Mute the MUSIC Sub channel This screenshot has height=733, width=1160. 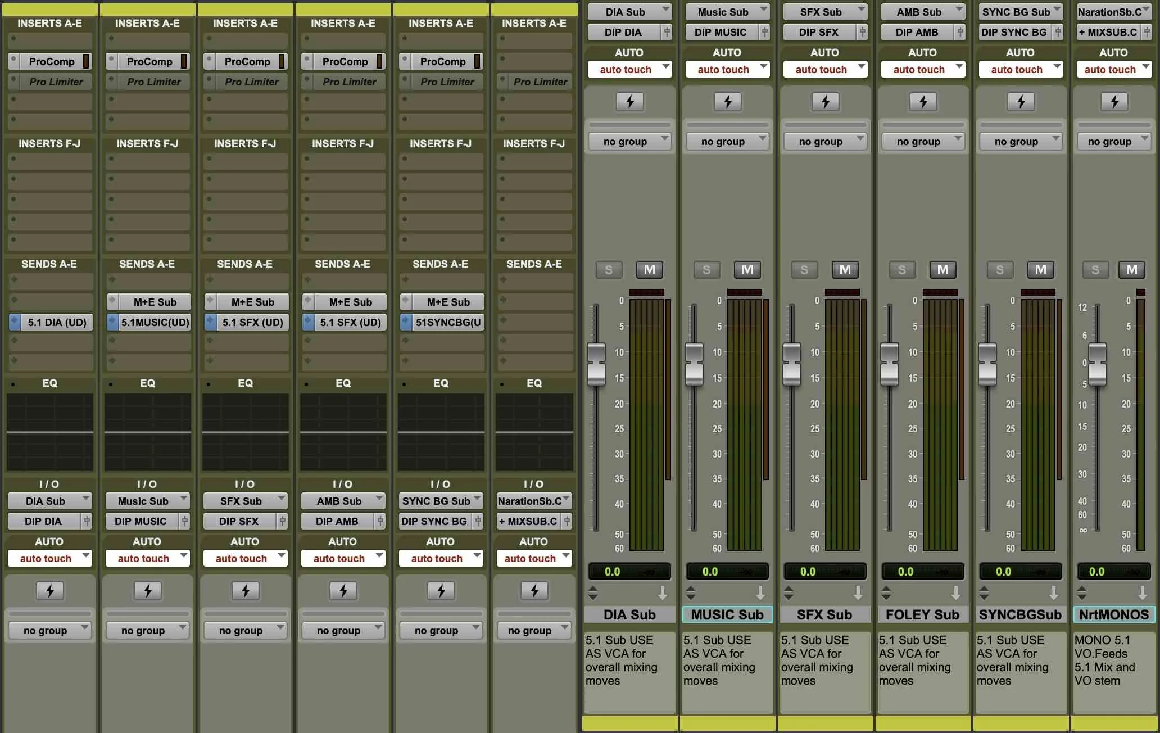pyautogui.click(x=747, y=270)
